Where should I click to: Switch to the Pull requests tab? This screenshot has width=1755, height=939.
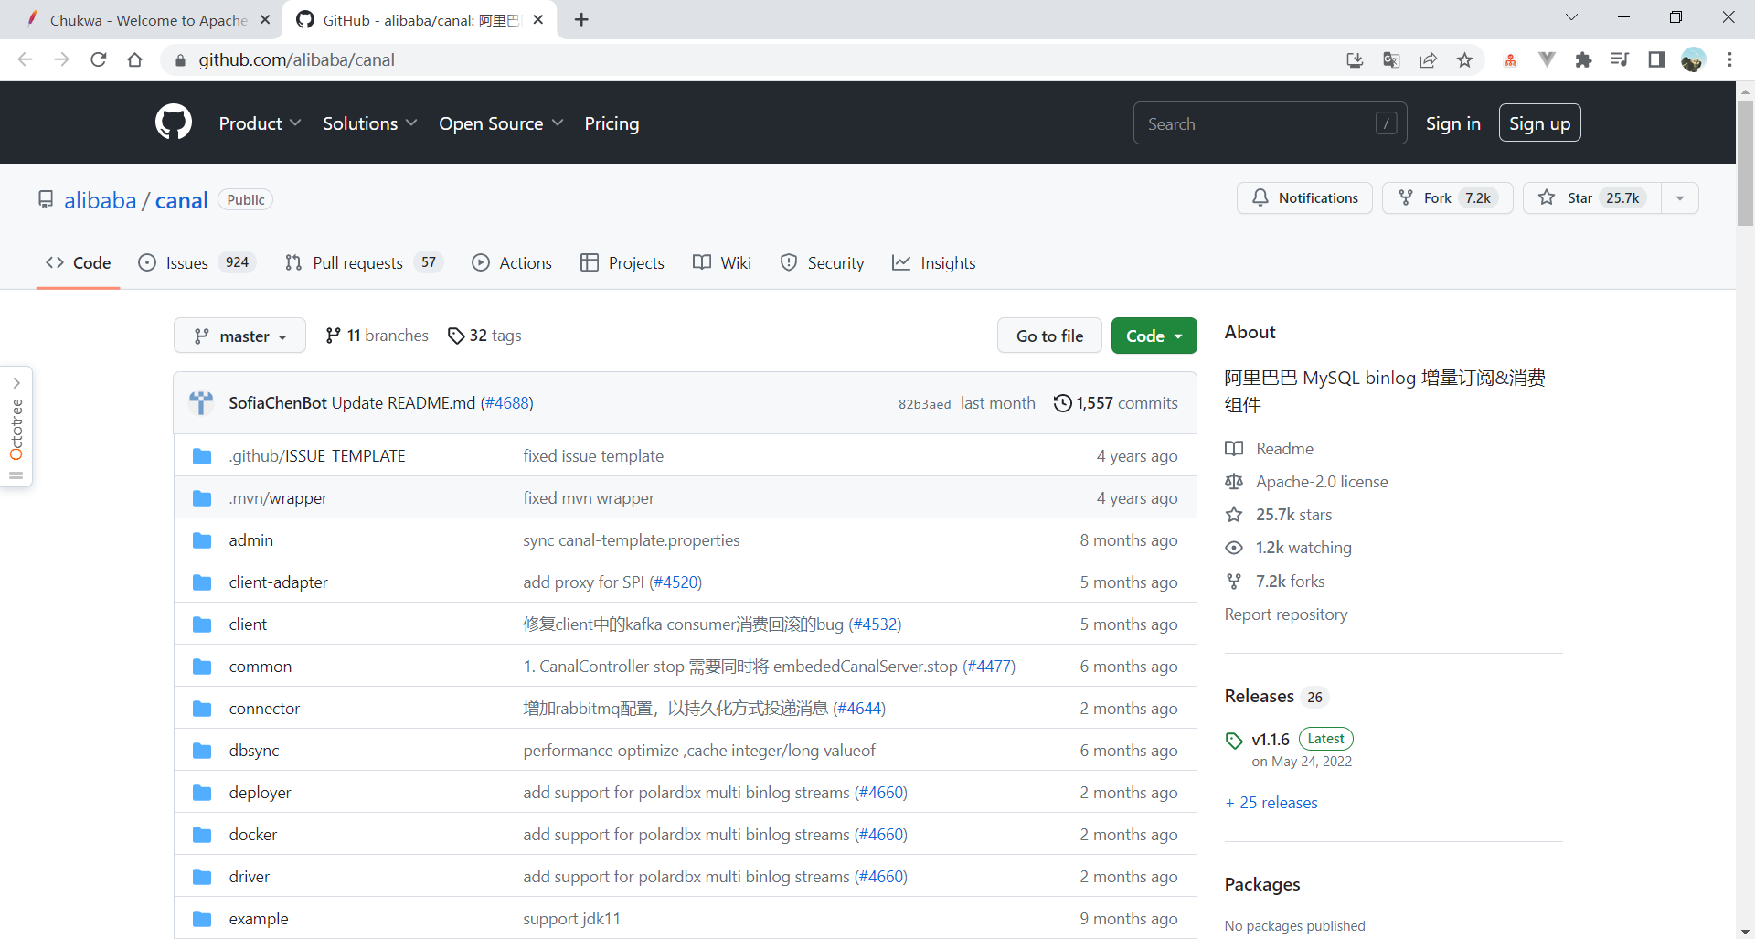[364, 263]
